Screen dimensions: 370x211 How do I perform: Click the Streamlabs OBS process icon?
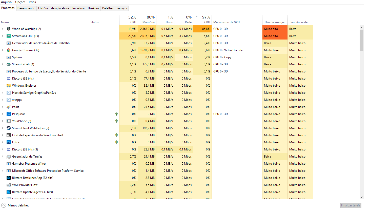tap(9, 36)
